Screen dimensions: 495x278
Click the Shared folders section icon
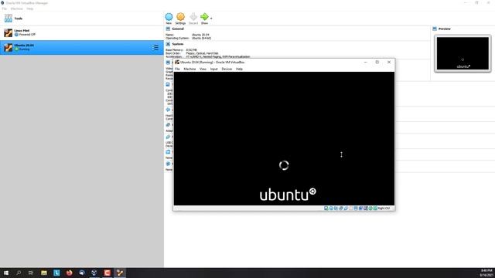[x=168, y=152]
